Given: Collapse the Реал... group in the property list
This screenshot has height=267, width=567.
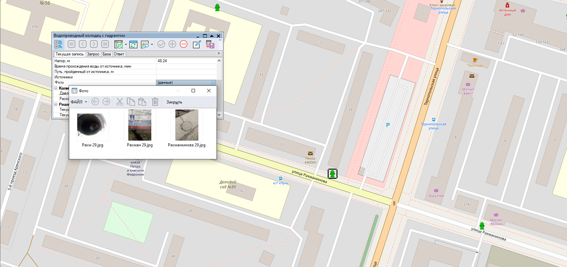Looking at the screenshot, I should (56, 104).
